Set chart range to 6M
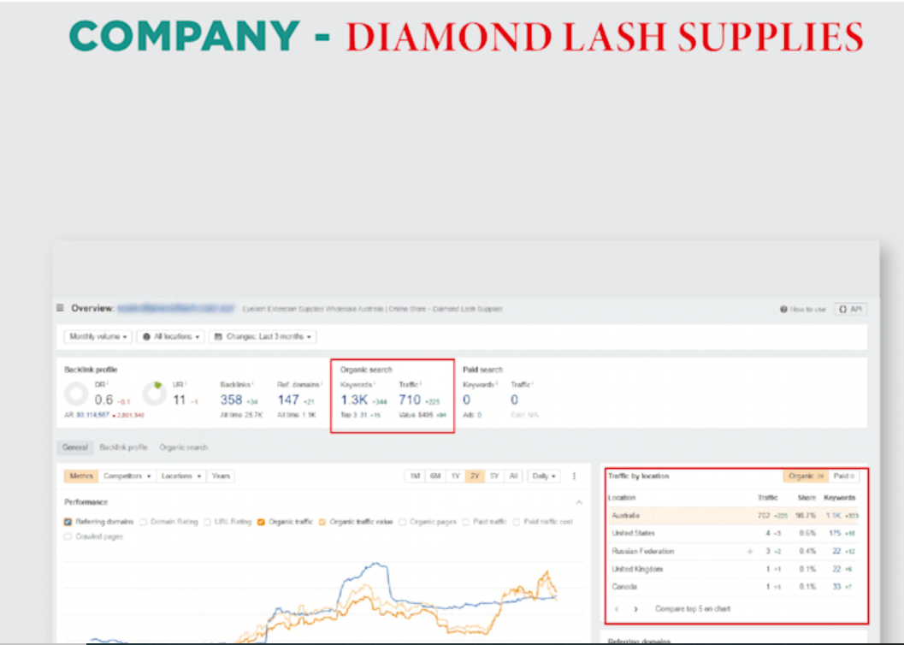The image size is (904, 645). pyautogui.click(x=434, y=476)
